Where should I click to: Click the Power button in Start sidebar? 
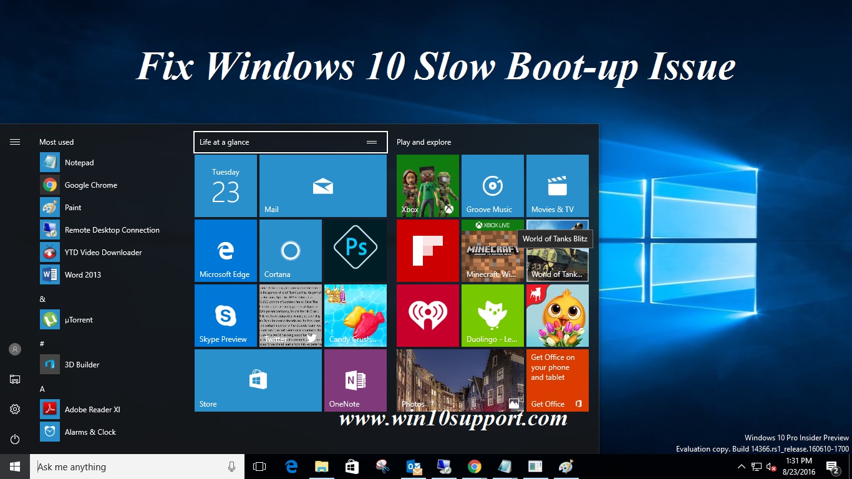click(15, 439)
